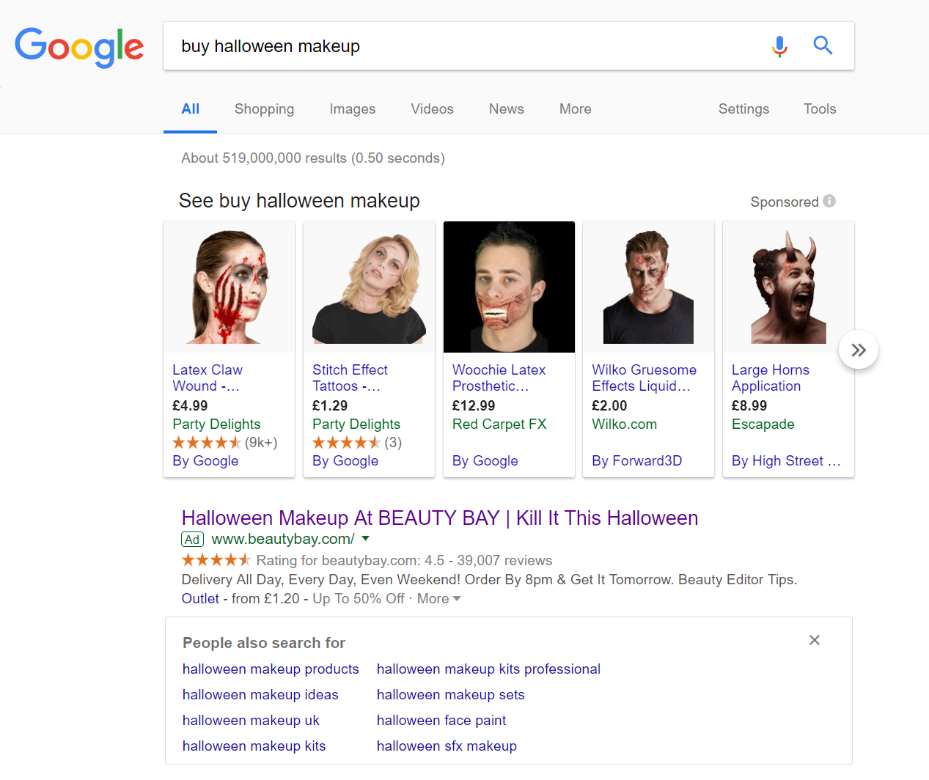Open the Stitch Effect Tattoos title link

click(x=350, y=378)
